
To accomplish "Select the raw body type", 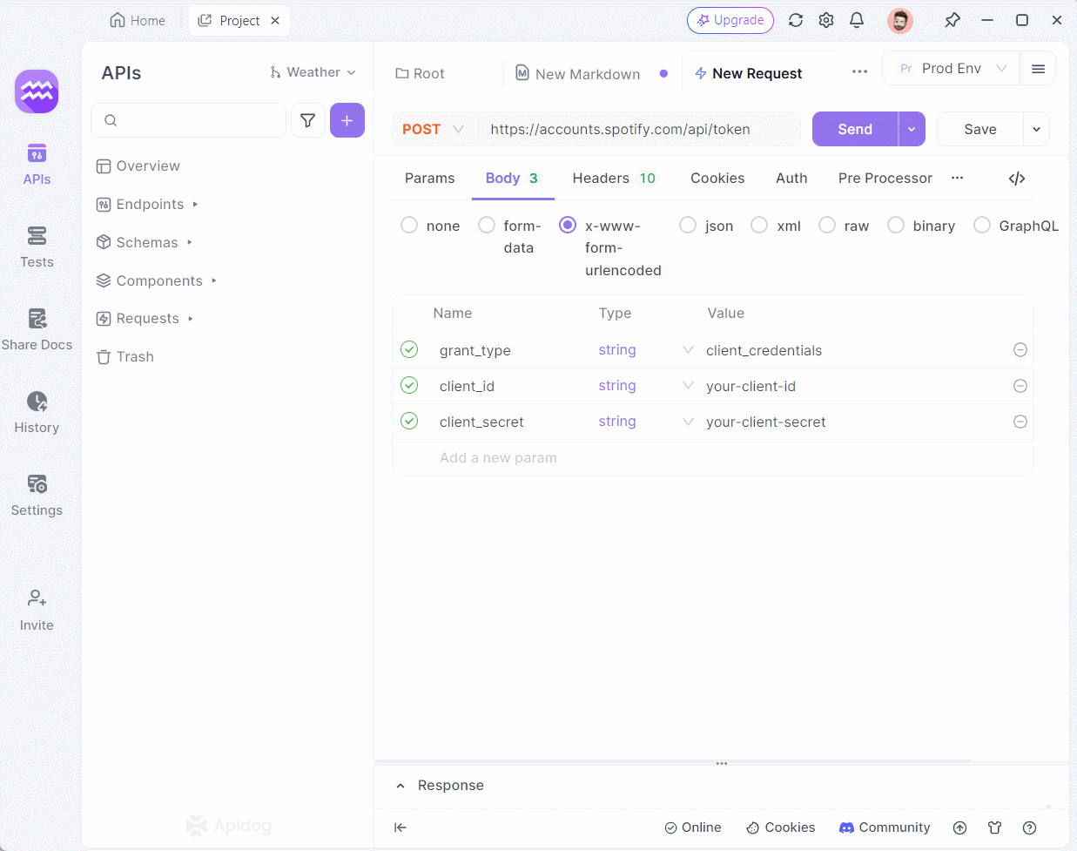I will 827,225.
